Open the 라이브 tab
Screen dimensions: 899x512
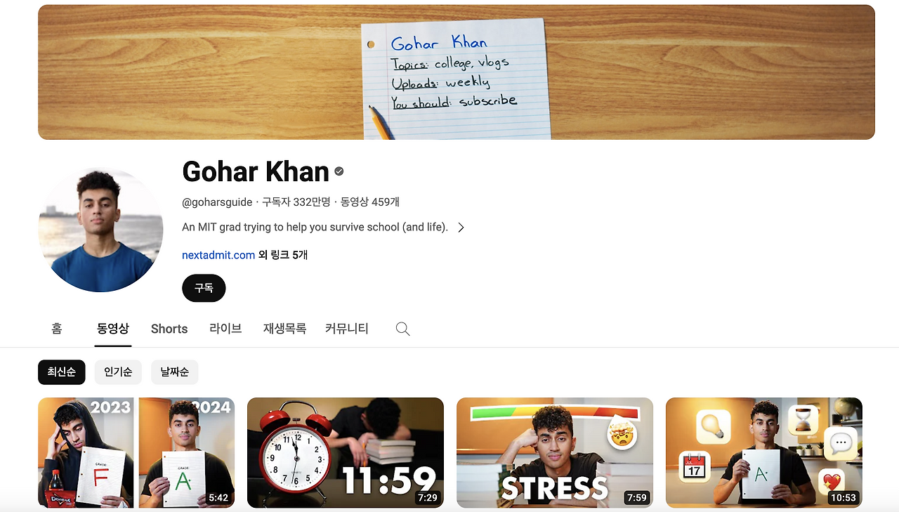coord(225,329)
